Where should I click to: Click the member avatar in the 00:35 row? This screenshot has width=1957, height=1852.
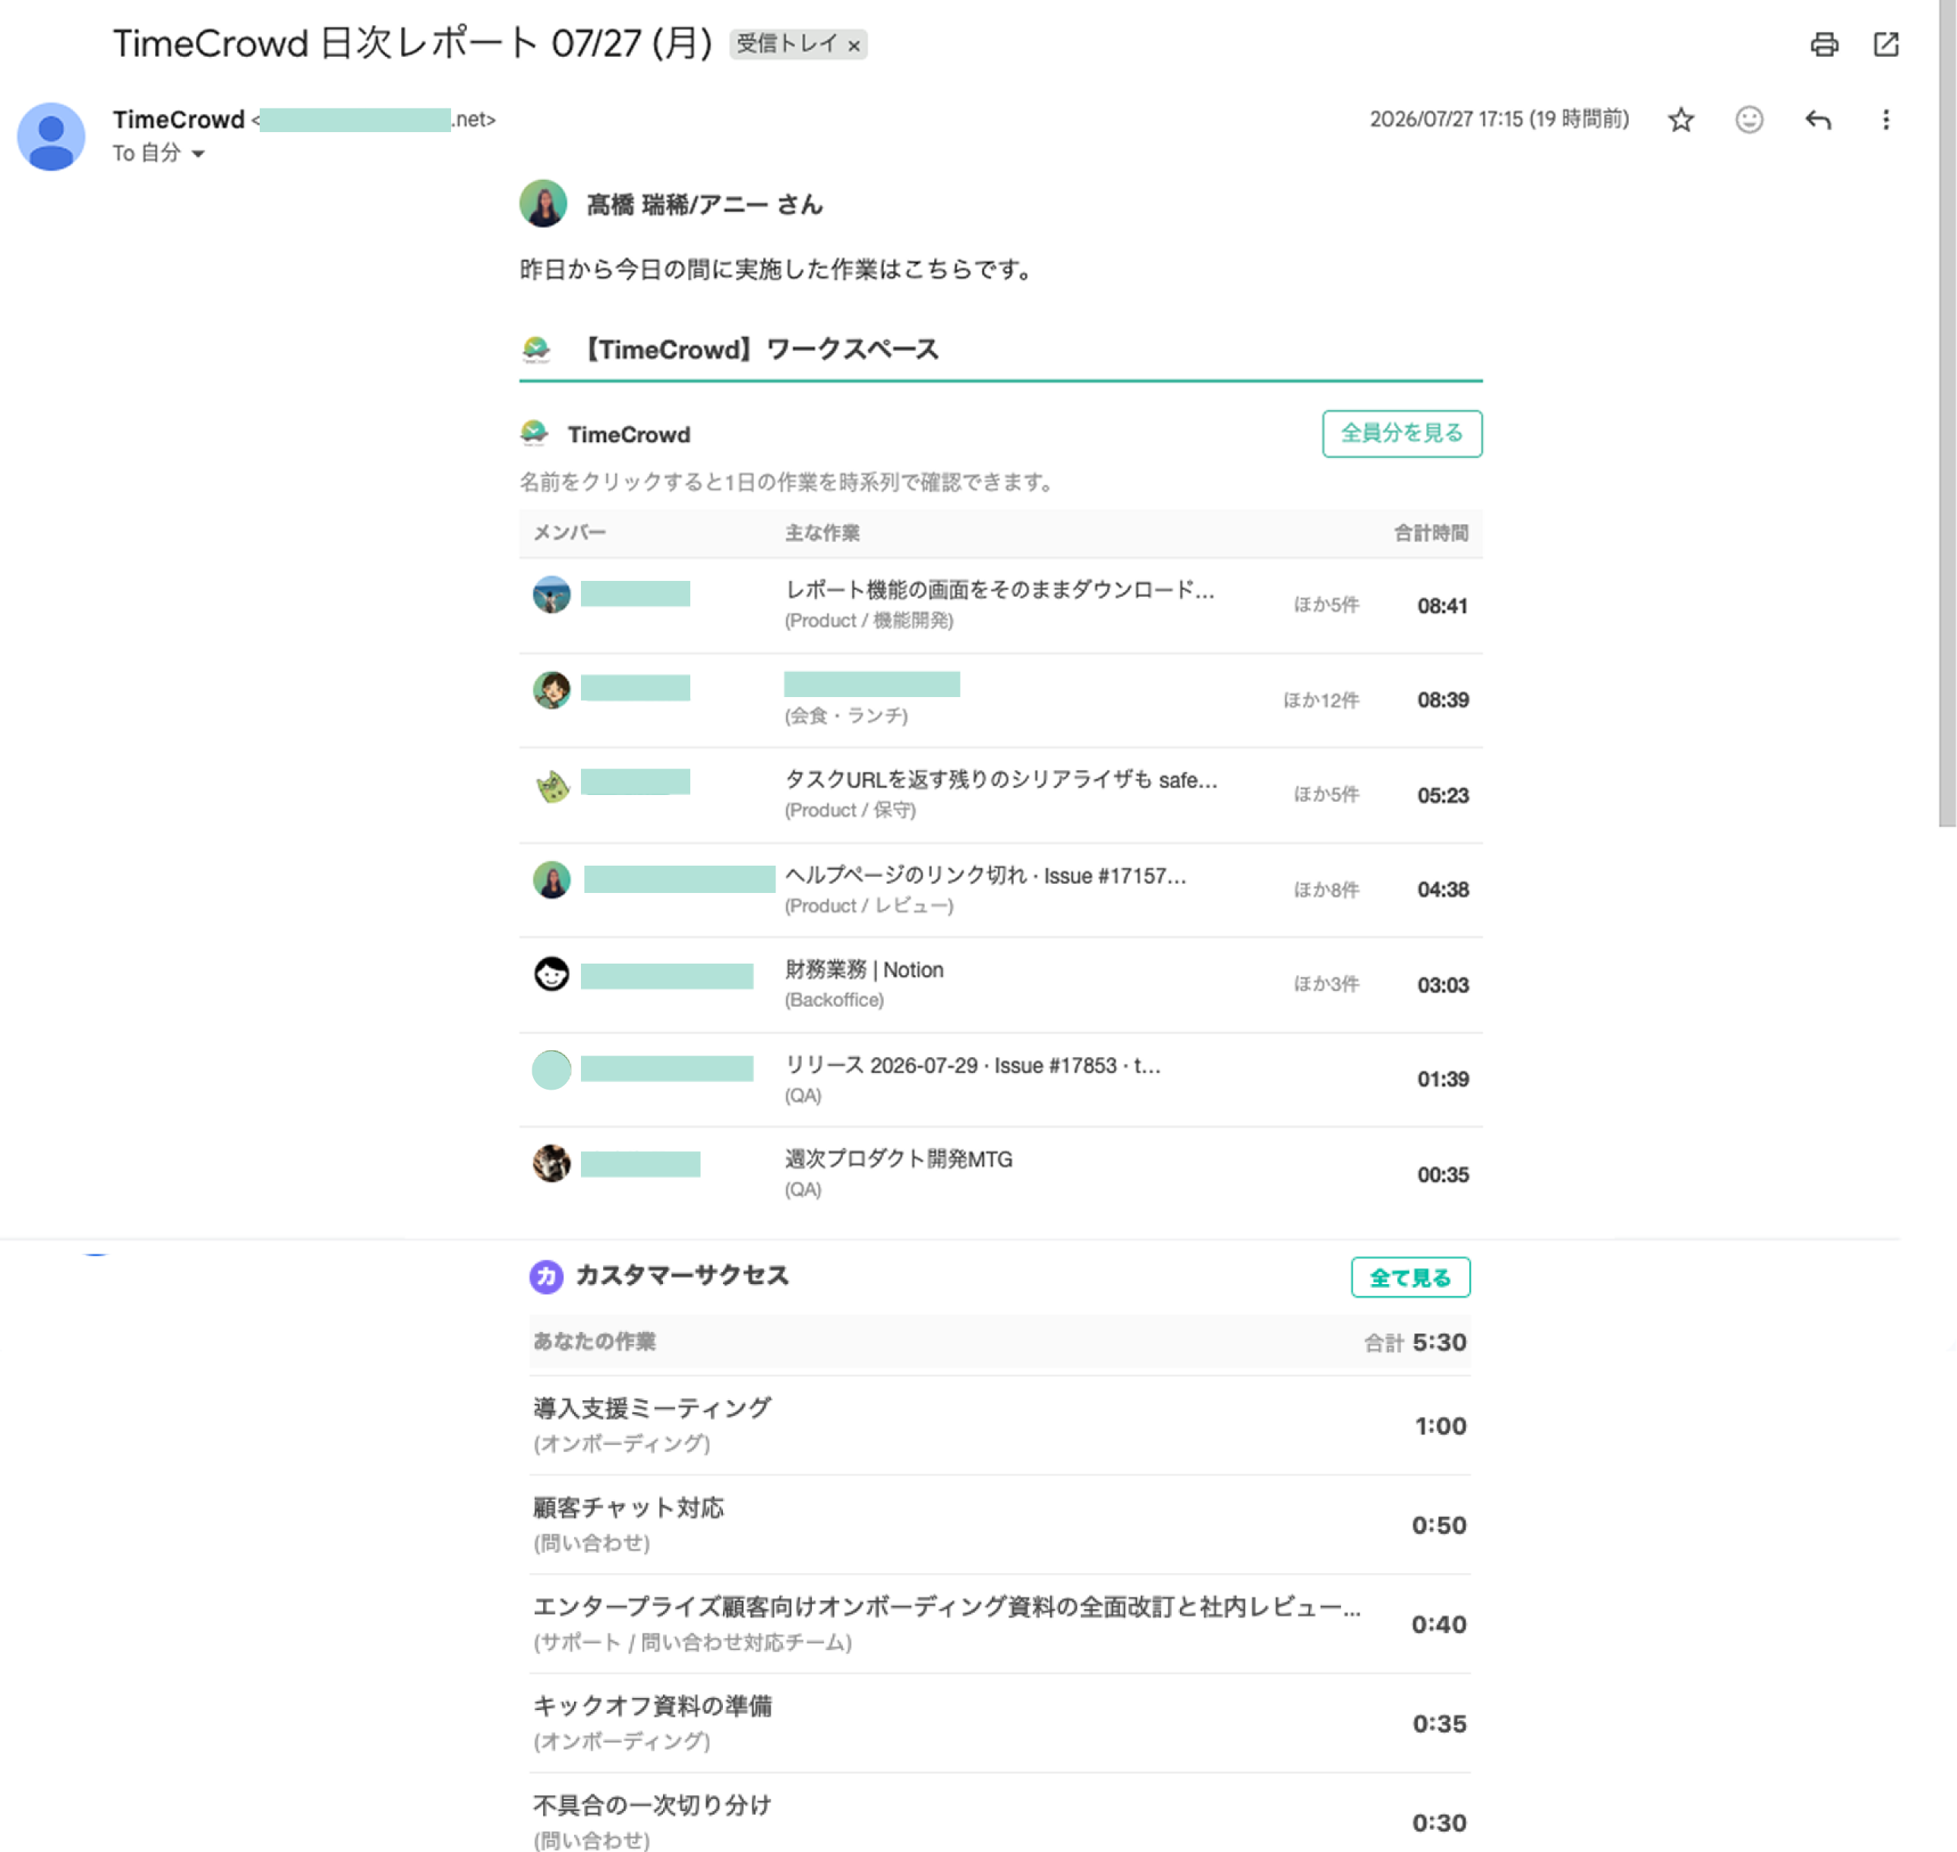click(551, 1163)
